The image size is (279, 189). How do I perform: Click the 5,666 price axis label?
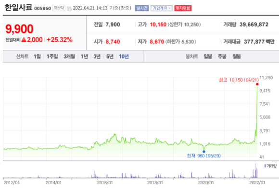[x=265, y=117]
